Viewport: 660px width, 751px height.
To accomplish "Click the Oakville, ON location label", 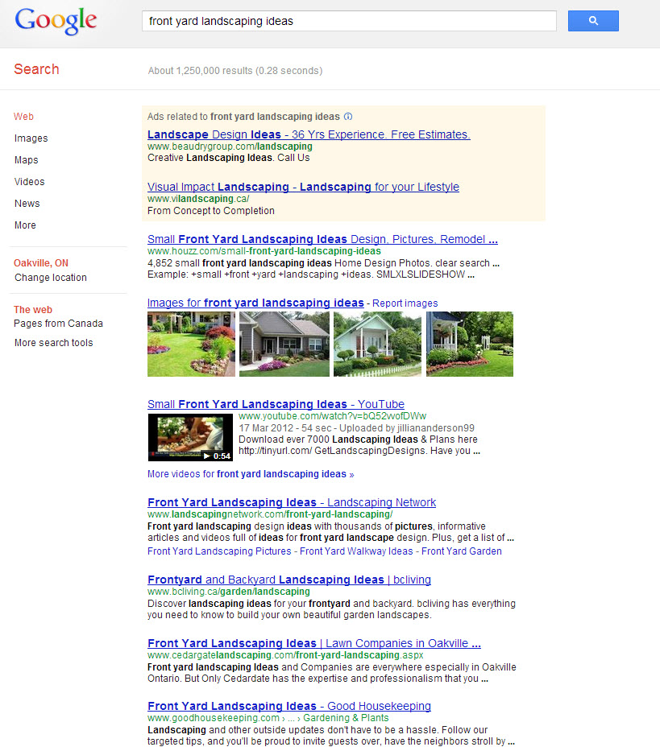I will [x=41, y=263].
